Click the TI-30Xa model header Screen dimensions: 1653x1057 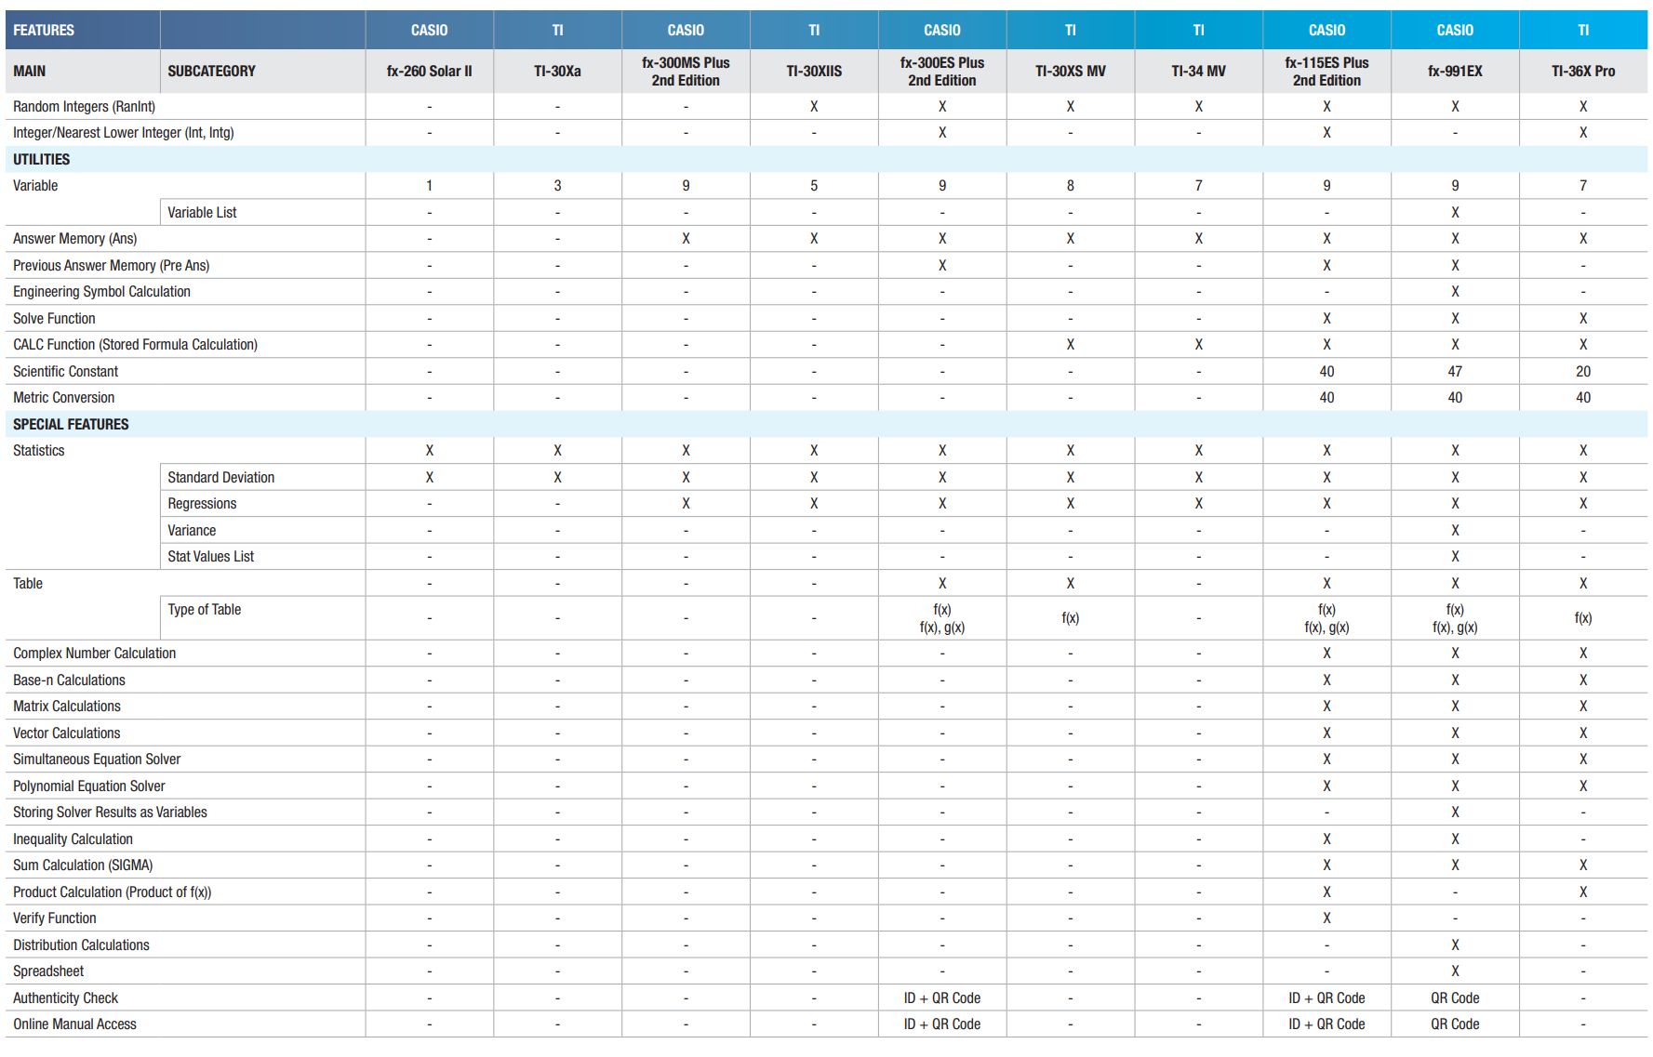[557, 71]
